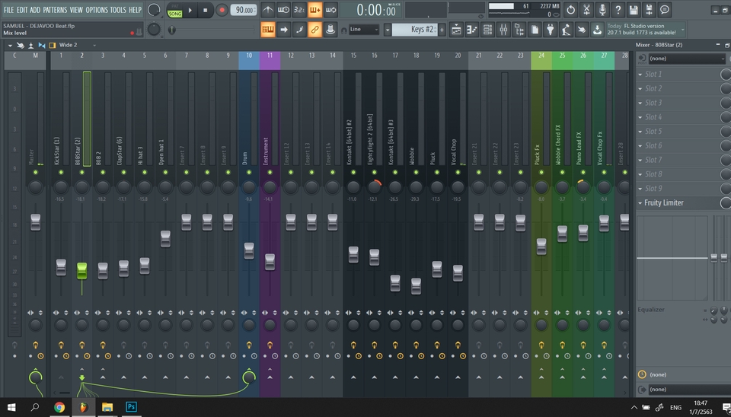Viewport: 731px width, 417px height.
Task: Save the project with floppy disk icon
Action: tap(634, 9)
